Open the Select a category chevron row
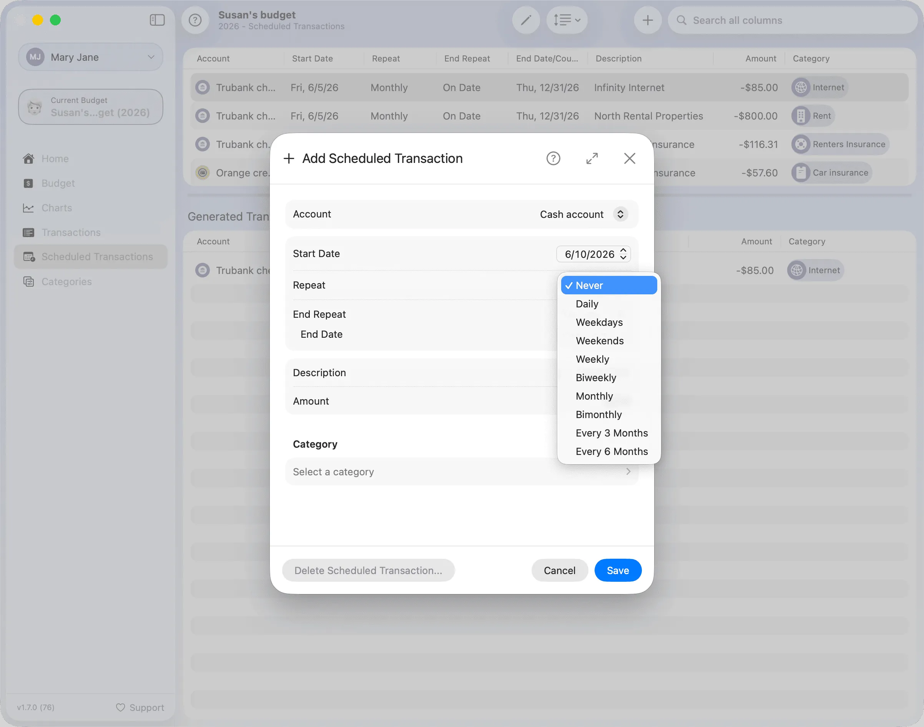The height and width of the screenshot is (727, 924). coord(462,471)
